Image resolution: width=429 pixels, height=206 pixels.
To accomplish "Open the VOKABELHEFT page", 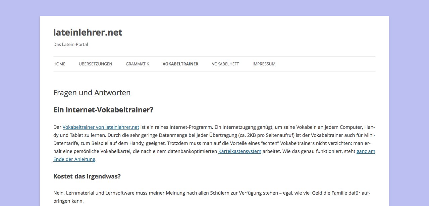I will 225,64.
